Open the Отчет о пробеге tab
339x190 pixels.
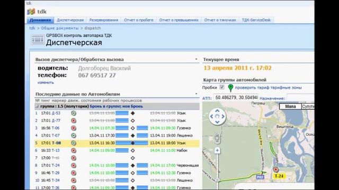(x=139, y=20)
